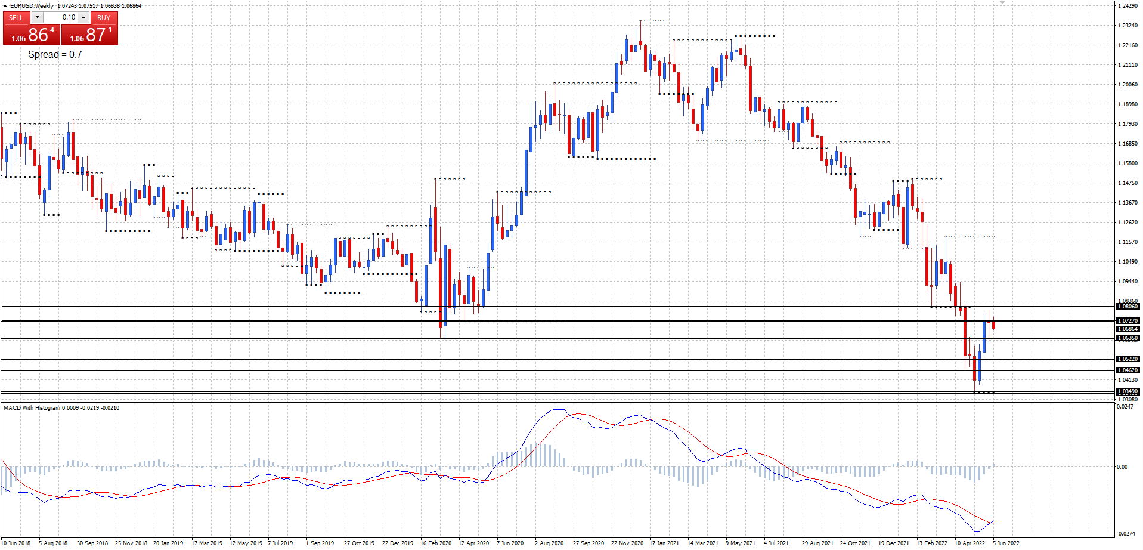The image size is (1143, 550).
Task: Focus the 0.10 volume input field
Action: point(60,17)
